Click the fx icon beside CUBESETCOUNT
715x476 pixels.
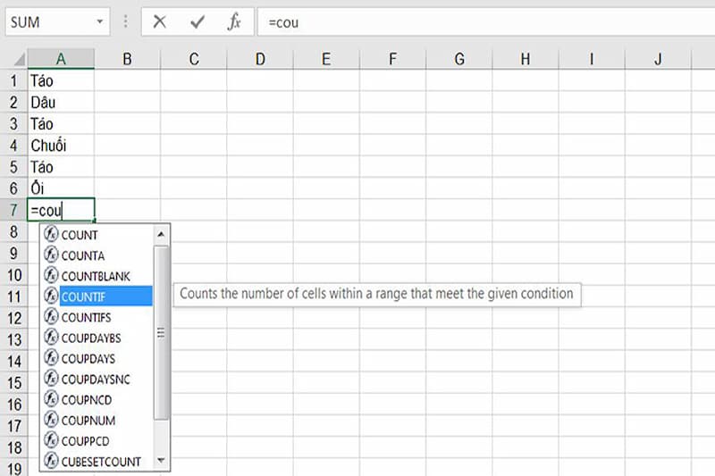pyautogui.click(x=51, y=462)
